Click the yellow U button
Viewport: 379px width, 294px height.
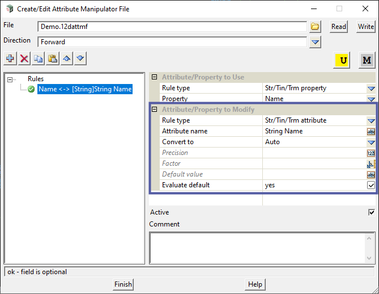(343, 60)
